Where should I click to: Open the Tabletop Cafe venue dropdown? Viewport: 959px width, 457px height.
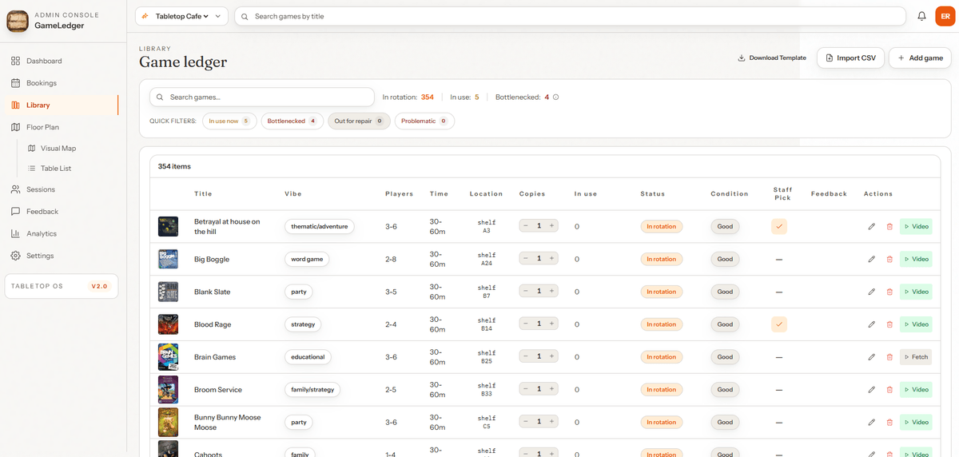coord(181,16)
